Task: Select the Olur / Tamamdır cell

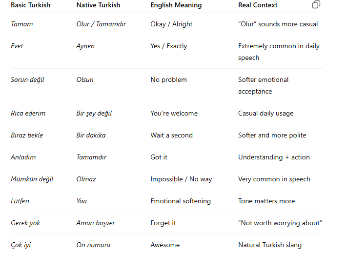Action: 101,24
